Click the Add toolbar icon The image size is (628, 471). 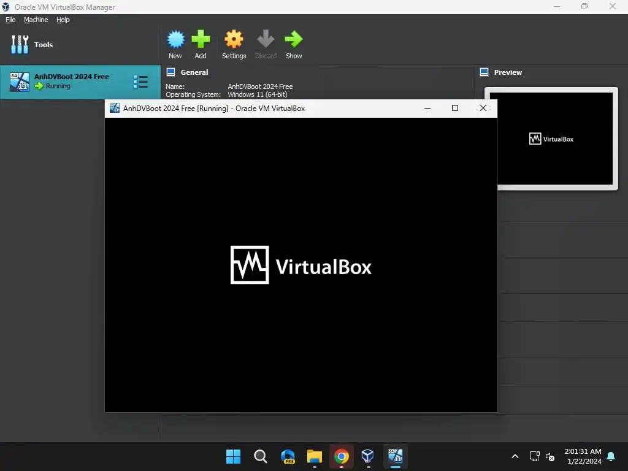click(x=201, y=44)
